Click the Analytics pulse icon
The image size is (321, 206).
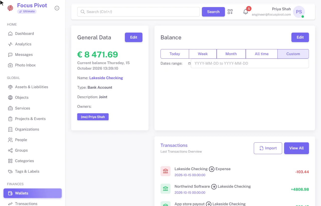coord(10,44)
